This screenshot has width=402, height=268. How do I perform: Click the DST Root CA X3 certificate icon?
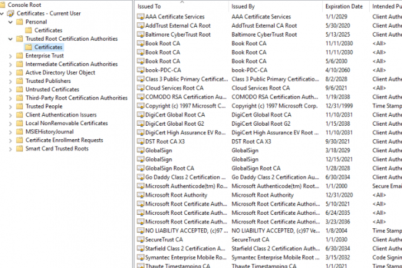140,140
